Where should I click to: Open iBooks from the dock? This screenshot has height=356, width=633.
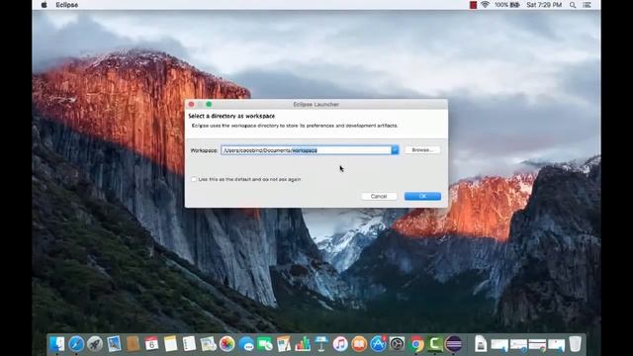point(359,344)
